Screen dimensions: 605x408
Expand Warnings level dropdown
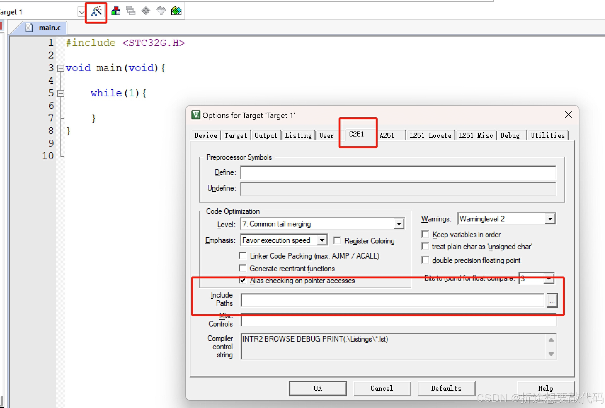tap(550, 219)
